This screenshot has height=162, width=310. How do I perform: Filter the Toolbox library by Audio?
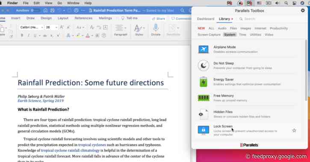(222, 28)
